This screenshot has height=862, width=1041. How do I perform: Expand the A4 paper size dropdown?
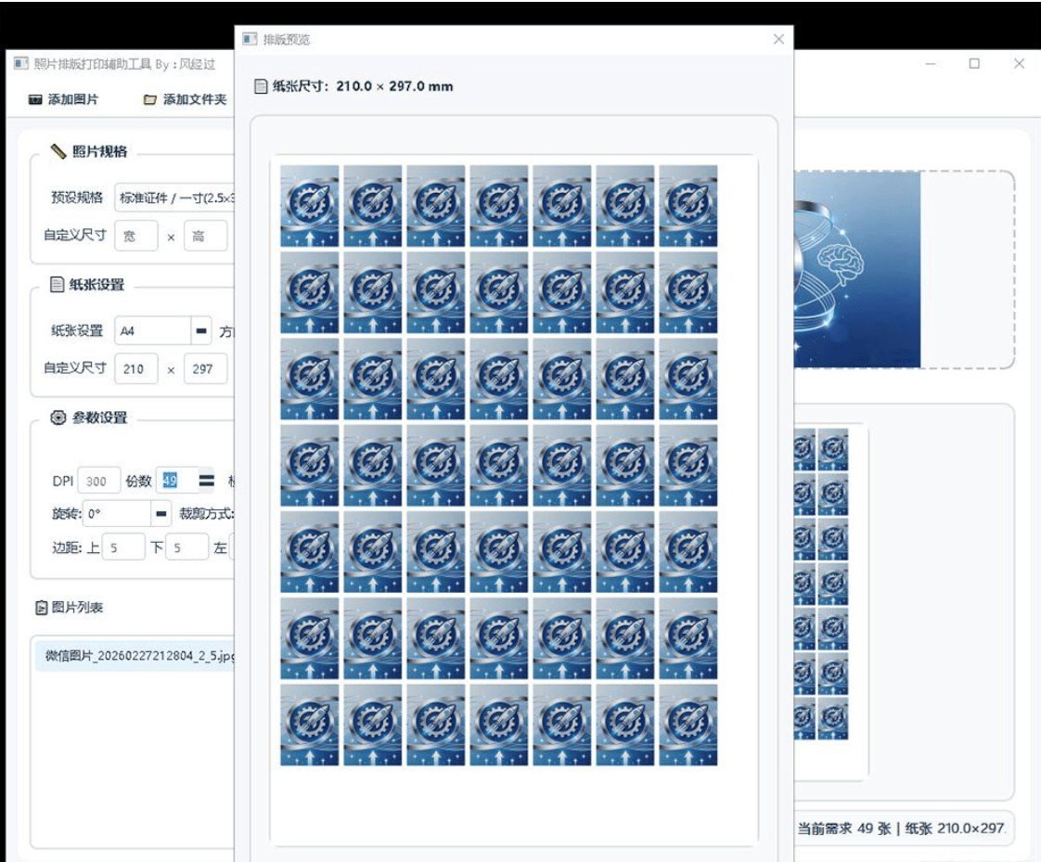201,330
